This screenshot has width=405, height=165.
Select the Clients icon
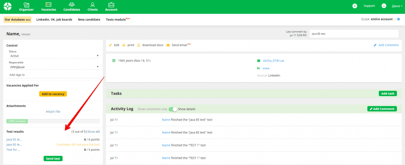[93, 5]
